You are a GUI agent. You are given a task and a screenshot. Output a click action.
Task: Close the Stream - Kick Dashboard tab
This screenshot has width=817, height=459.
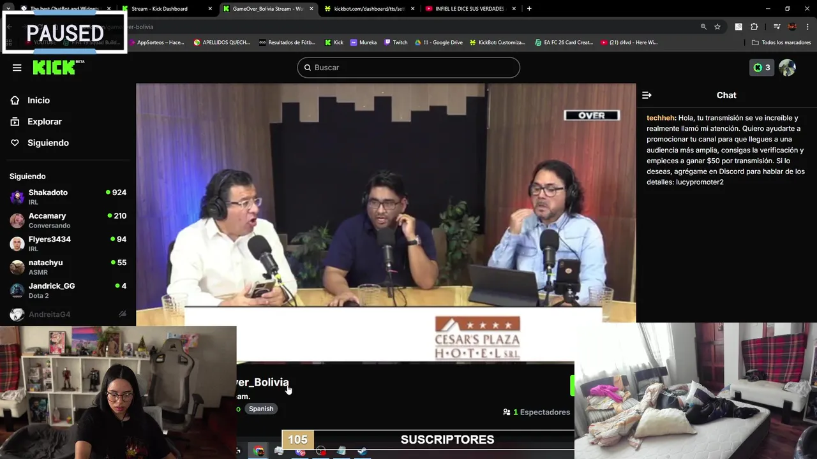click(x=210, y=9)
